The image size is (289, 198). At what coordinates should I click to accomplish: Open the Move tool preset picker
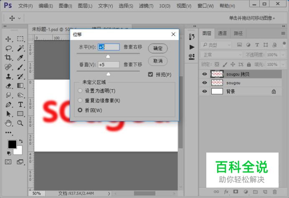coord(19,18)
